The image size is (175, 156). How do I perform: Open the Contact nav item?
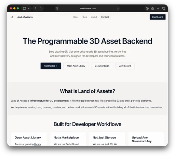pyautogui.click(x=105, y=17)
